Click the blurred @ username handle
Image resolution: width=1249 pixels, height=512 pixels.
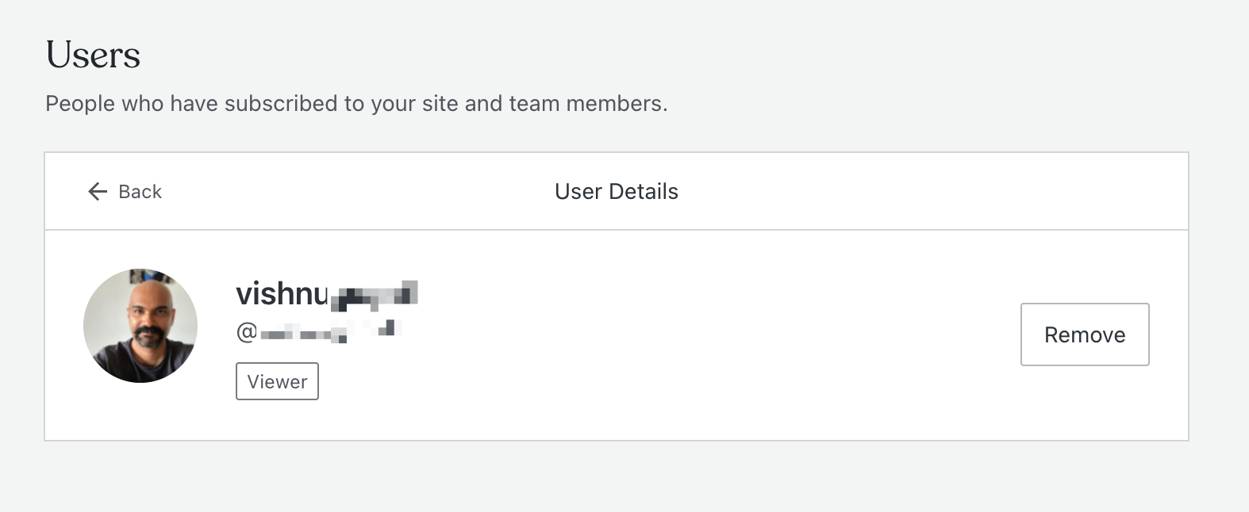pyautogui.click(x=319, y=331)
